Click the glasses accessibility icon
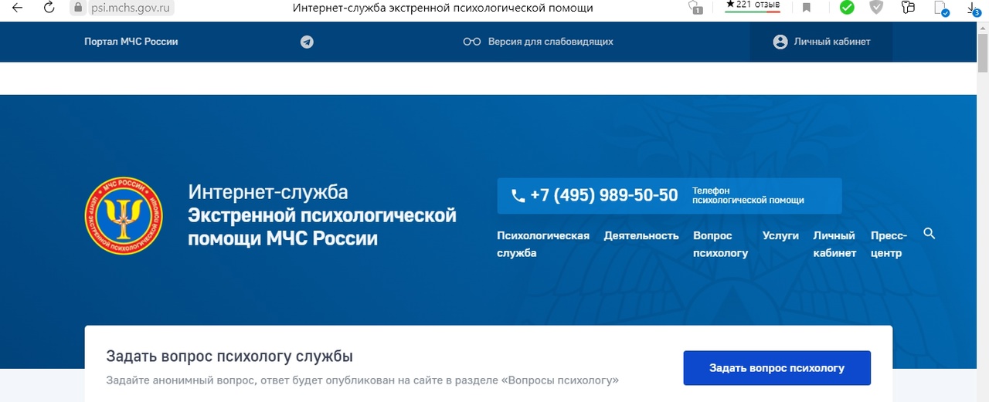This screenshot has height=402, width=989. [472, 42]
